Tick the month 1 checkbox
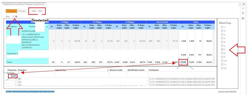Image resolution: width=250 pixels, height=97 pixels. 222,27
